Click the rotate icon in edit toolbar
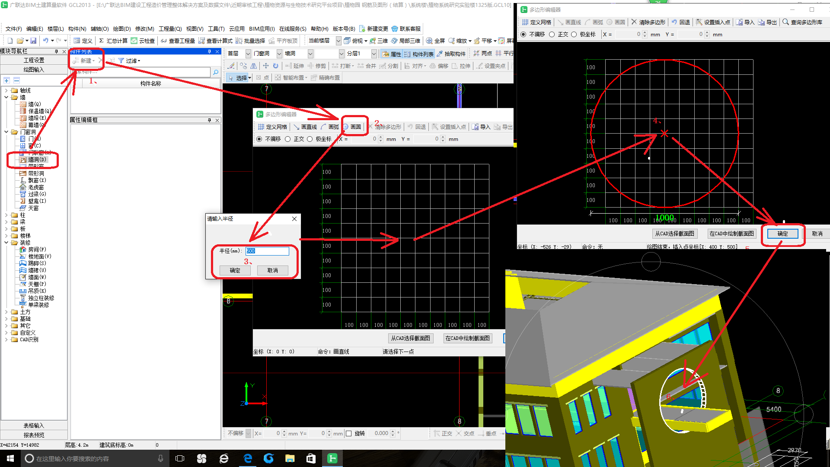The width and height of the screenshot is (830, 467). click(x=275, y=66)
